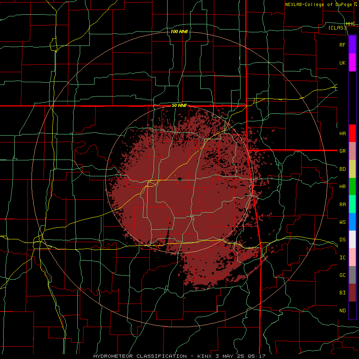Click the HA legend label
Screen dimensions: 359x359
click(342, 133)
